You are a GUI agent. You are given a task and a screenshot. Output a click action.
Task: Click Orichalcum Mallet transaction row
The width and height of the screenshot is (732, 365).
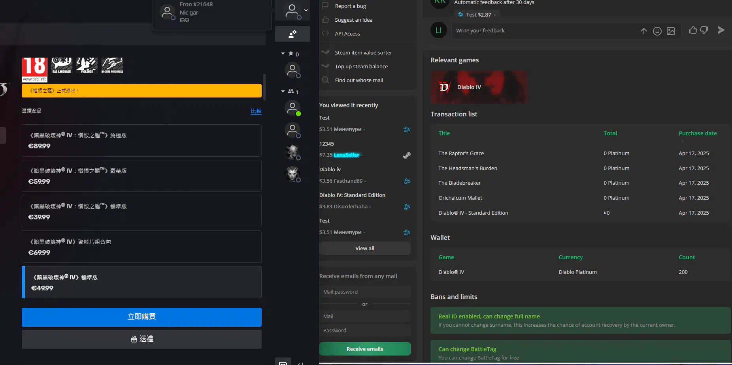[x=580, y=198]
